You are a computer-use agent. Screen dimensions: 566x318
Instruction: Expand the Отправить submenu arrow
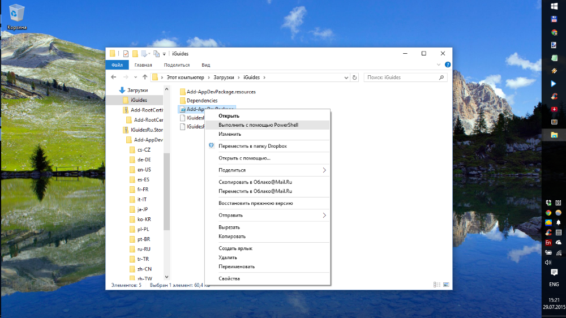click(324, 215)
